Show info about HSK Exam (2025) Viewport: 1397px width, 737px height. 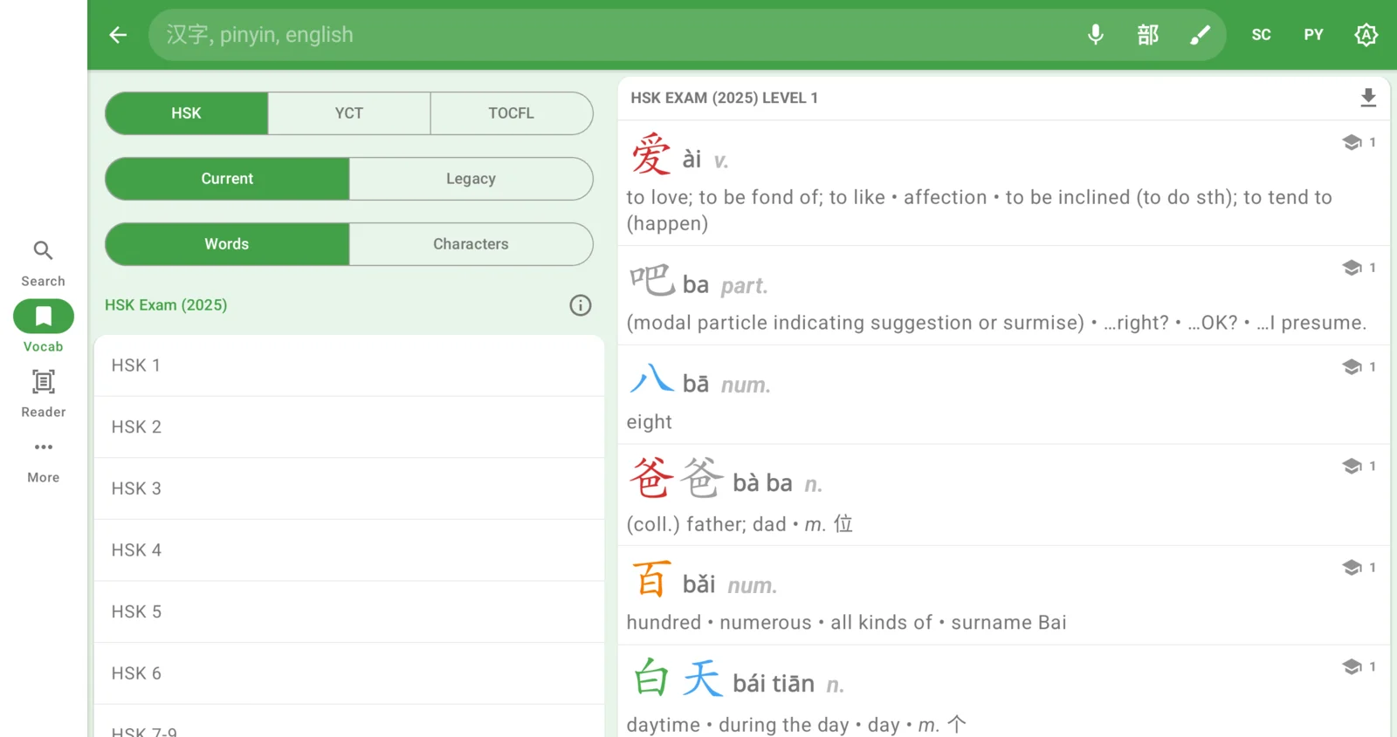pyautogui.click(x=581, y=305)
